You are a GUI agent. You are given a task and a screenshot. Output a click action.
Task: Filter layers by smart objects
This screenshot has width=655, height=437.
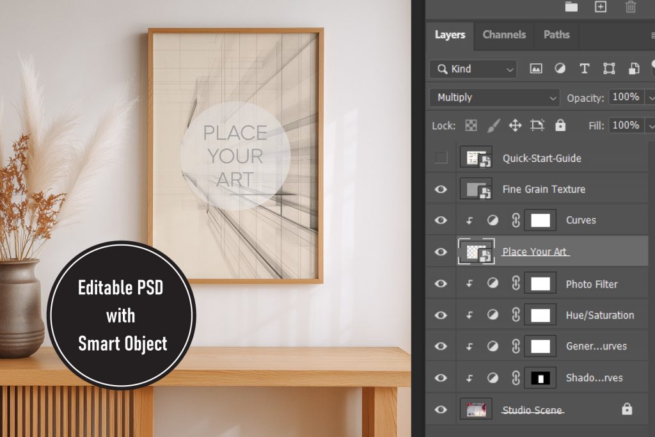pyautogui.click(x=634, y=68)
